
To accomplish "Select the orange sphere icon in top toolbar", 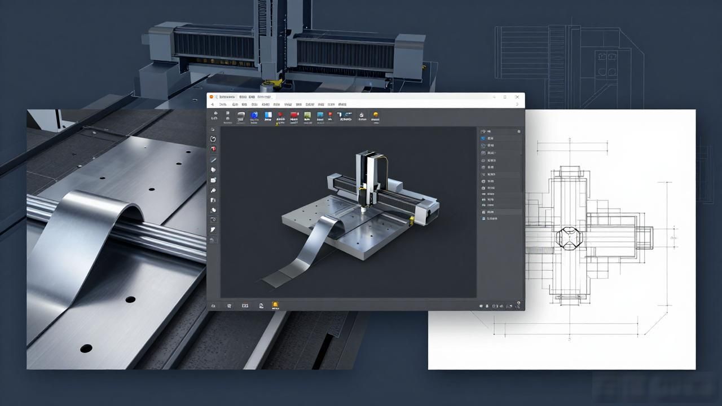I will click(x=376, y=114).
